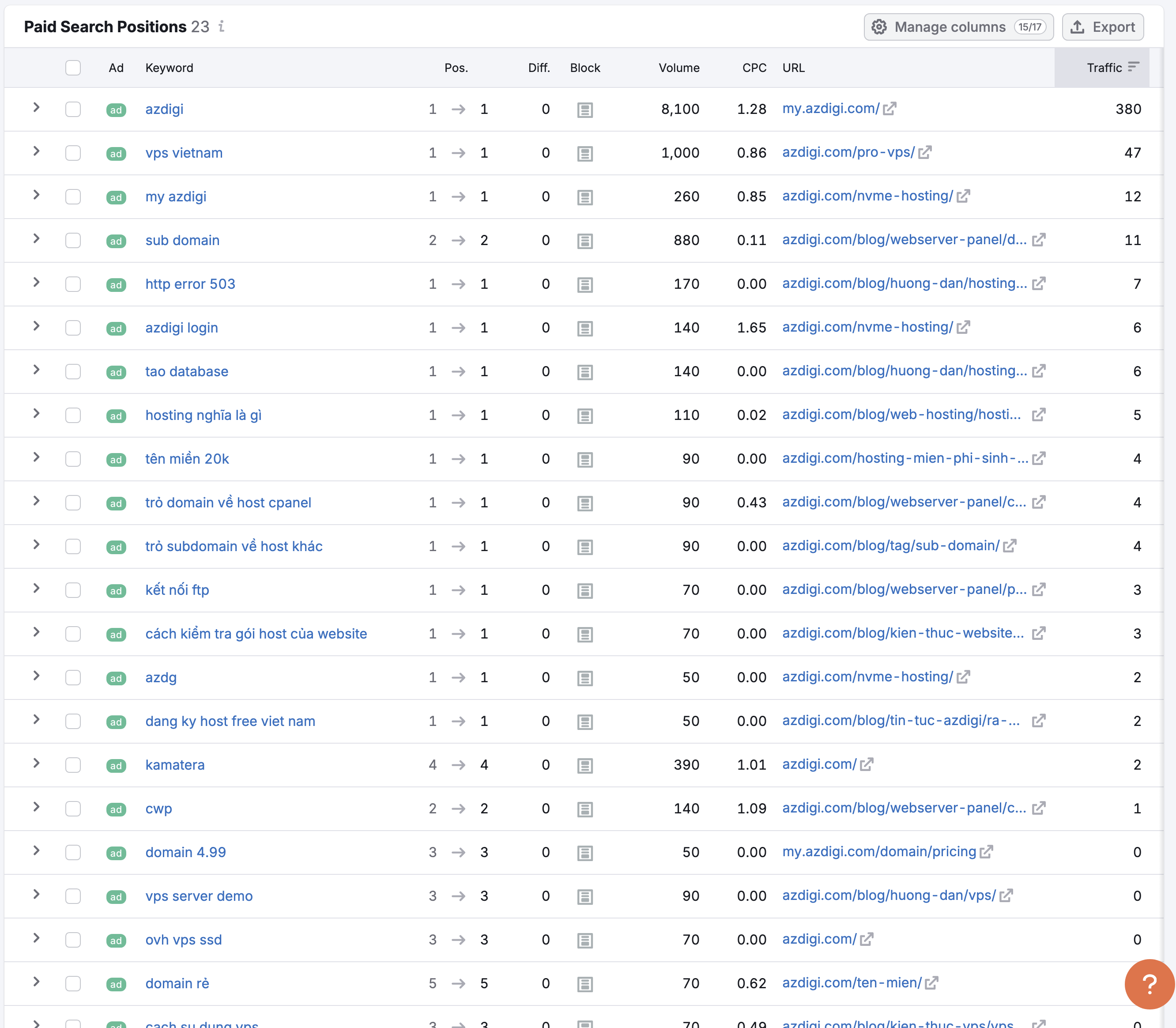Click the SERP block icon for kamatera

[x=585, y=765]
